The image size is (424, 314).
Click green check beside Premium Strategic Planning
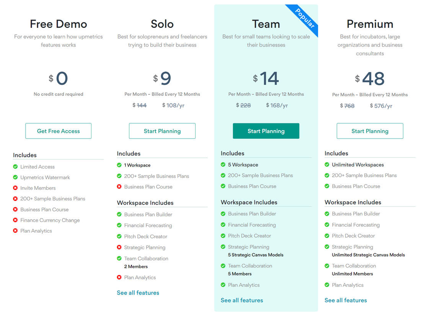click(327, 246)
